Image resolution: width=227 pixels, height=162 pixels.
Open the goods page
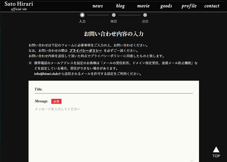(166, 6)
